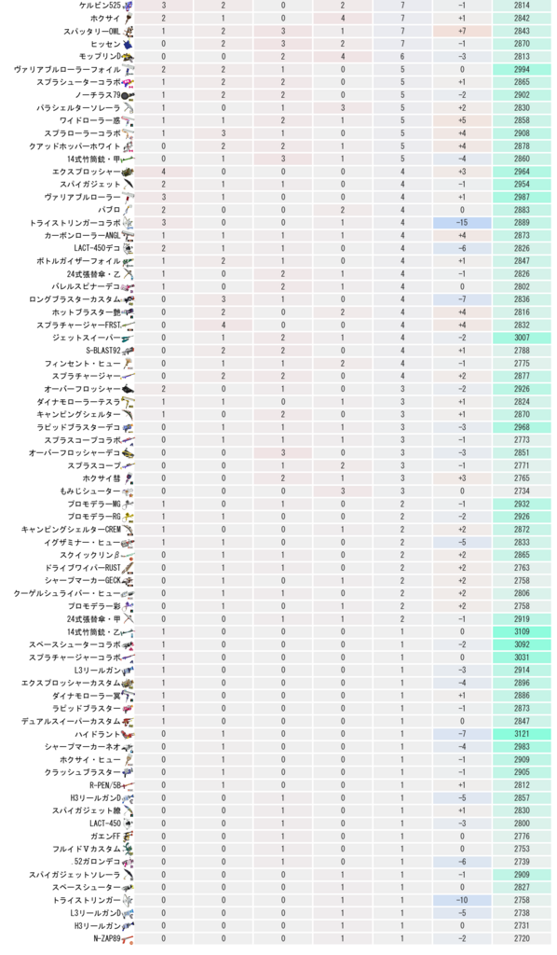Click the スペースシューターコラボ weapon name
This screenshot has width=557, height=955.
point(75,645)
